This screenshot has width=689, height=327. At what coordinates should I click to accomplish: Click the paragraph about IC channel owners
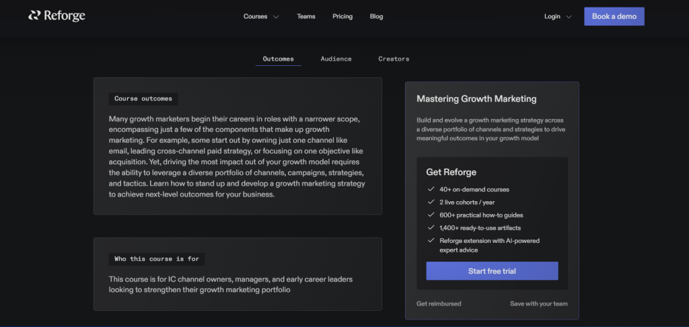pos(231,285)
